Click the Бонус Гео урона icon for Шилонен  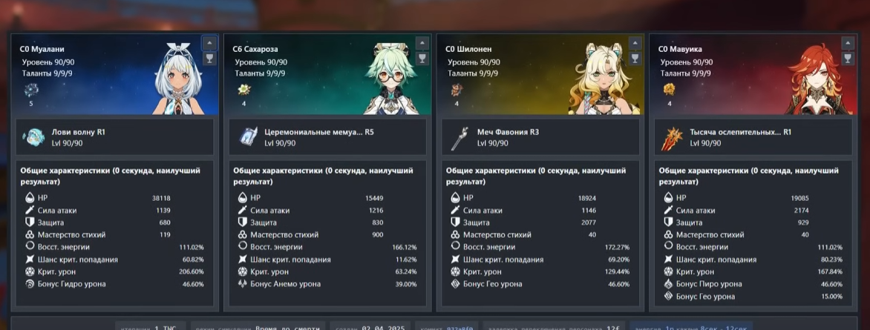pyautogui.click(x=456, y=284)
